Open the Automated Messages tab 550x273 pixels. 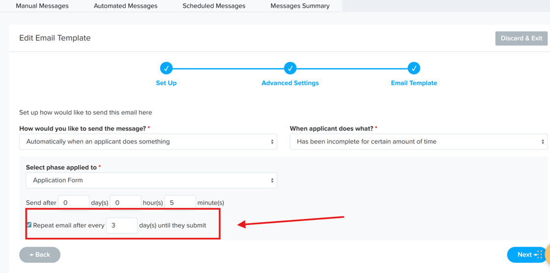[126, 6]
